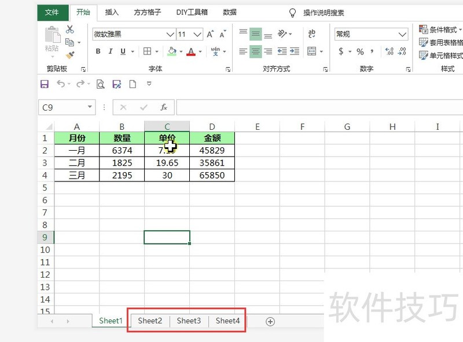Click the Borders grid icon
Image resolution: width=463 pixels, height=342 pixels.
[147, 51]
